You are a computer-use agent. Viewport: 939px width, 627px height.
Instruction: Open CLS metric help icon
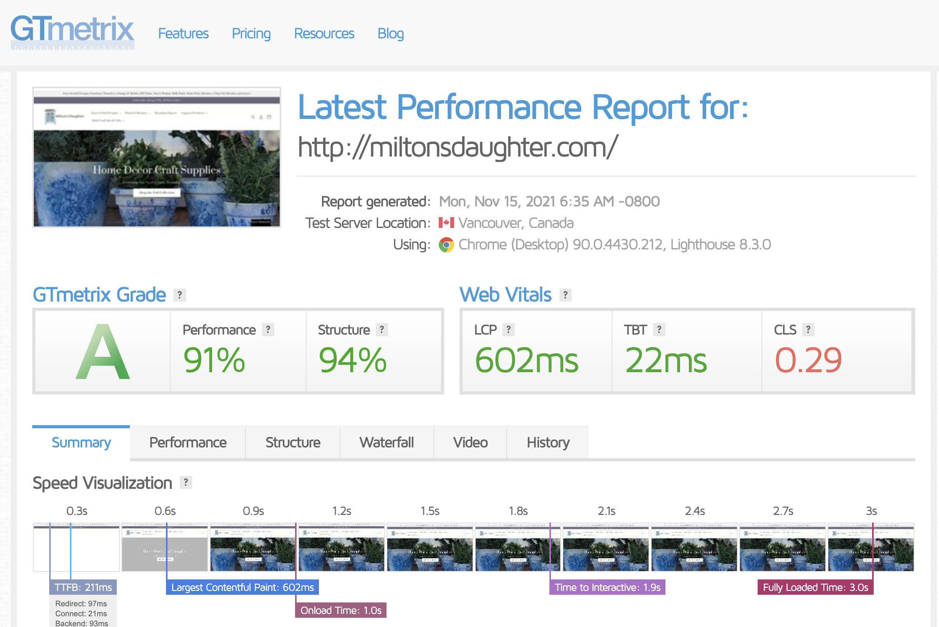808,330
